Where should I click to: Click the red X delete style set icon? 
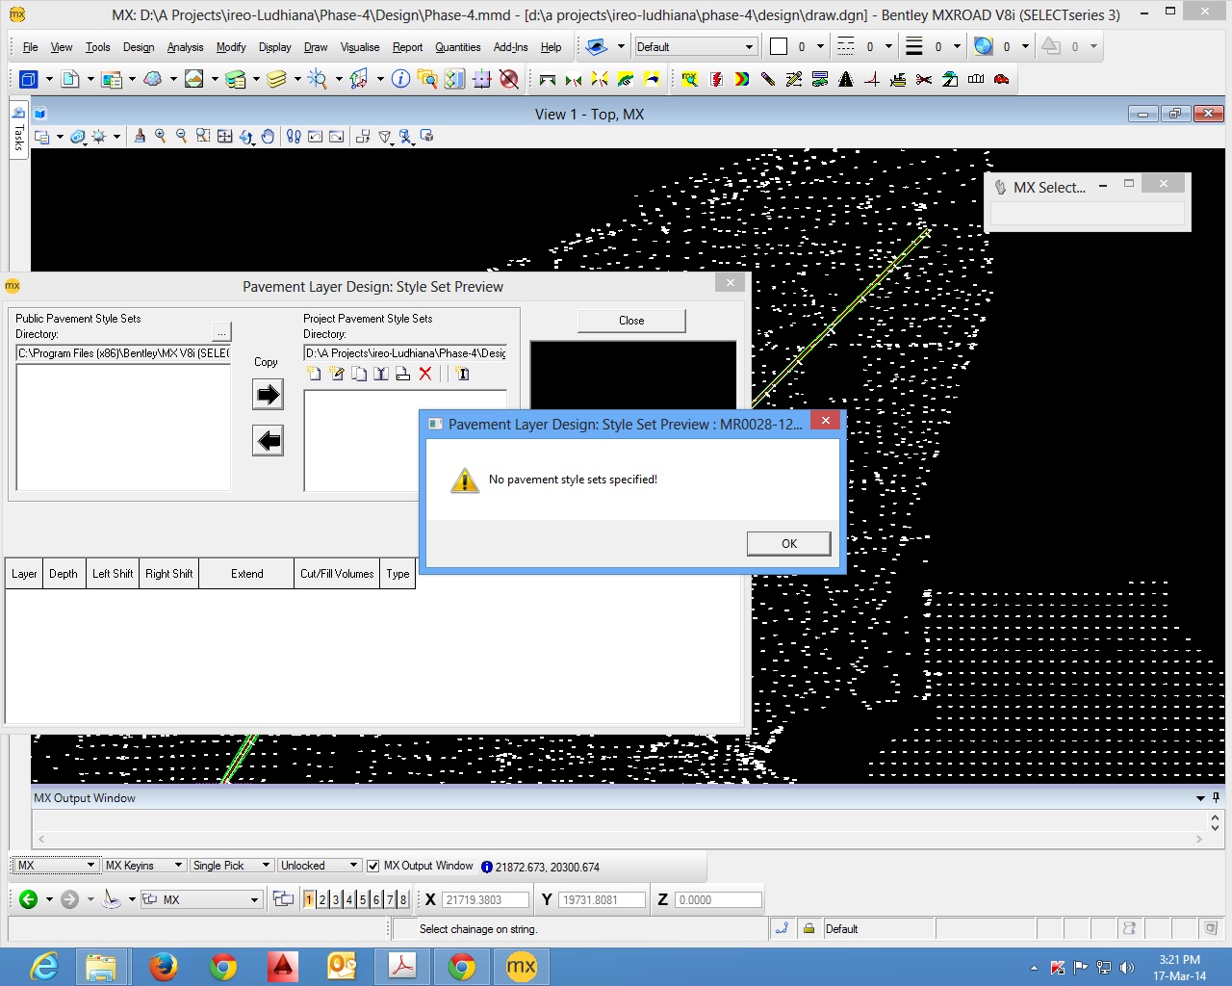coord(424,374)
